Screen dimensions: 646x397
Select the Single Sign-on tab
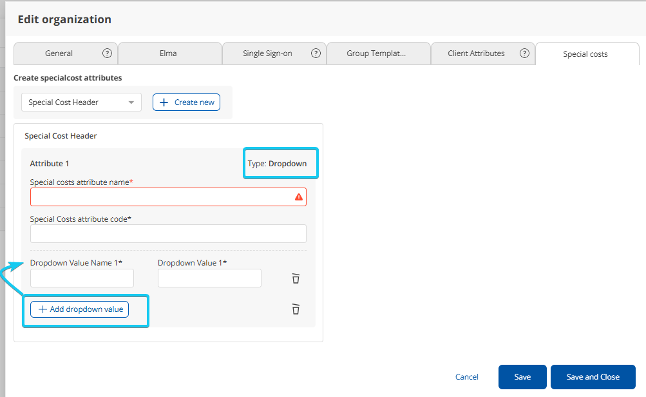pos(267,53)
